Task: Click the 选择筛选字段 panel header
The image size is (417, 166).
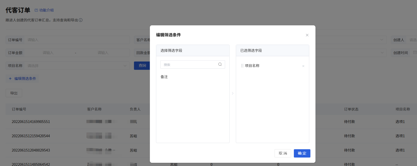Action: click(x=193, y=51)
